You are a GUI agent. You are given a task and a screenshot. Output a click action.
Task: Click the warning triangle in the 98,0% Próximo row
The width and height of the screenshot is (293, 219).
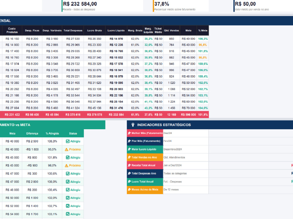(67, 165)
